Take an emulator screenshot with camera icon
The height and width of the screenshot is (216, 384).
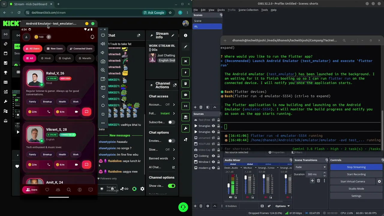click(103, 61)
